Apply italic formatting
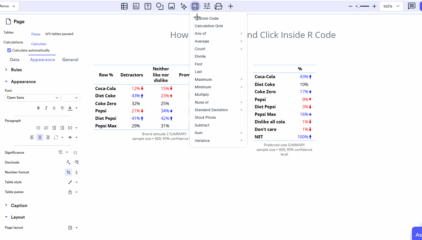This screenshot has height=240, width=422. click(46, 108)
